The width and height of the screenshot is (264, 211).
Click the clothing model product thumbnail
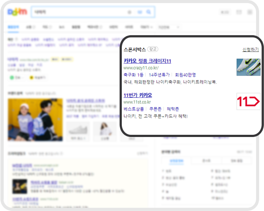(105, 132)
